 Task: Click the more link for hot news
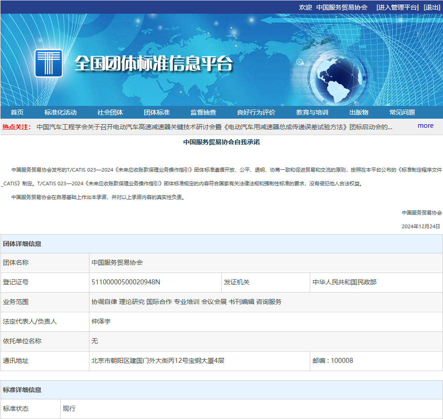pos(425,126)
